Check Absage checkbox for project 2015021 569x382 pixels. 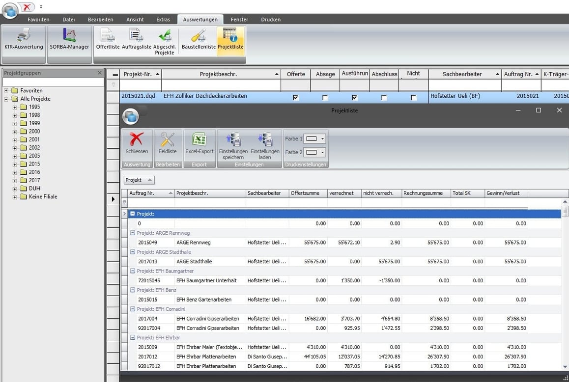coord(325,98)
